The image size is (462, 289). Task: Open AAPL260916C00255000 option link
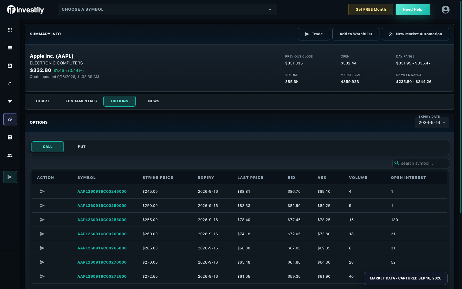coord(102,220)
